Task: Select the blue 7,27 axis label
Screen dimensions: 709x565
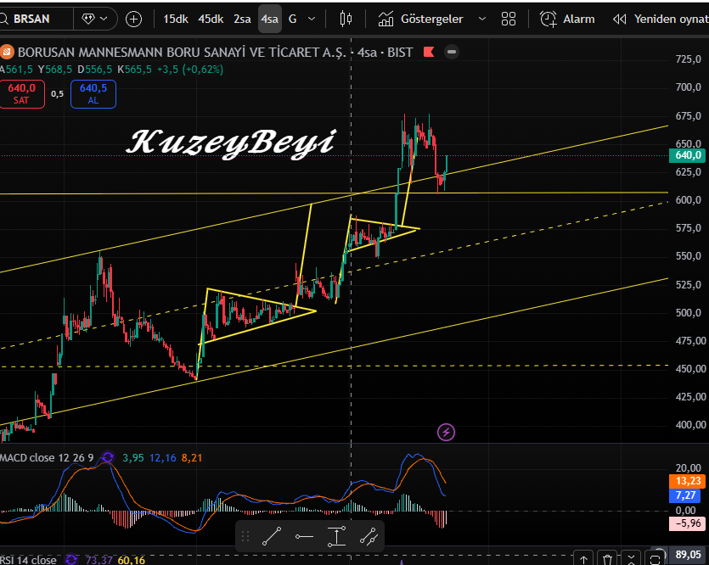Action: point(687,495)
